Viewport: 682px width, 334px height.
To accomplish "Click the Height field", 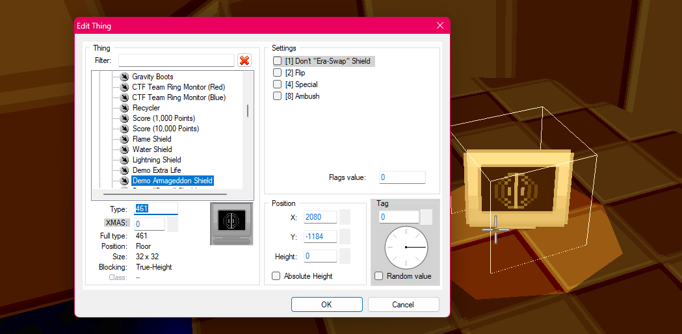I will tap(321, 256).
